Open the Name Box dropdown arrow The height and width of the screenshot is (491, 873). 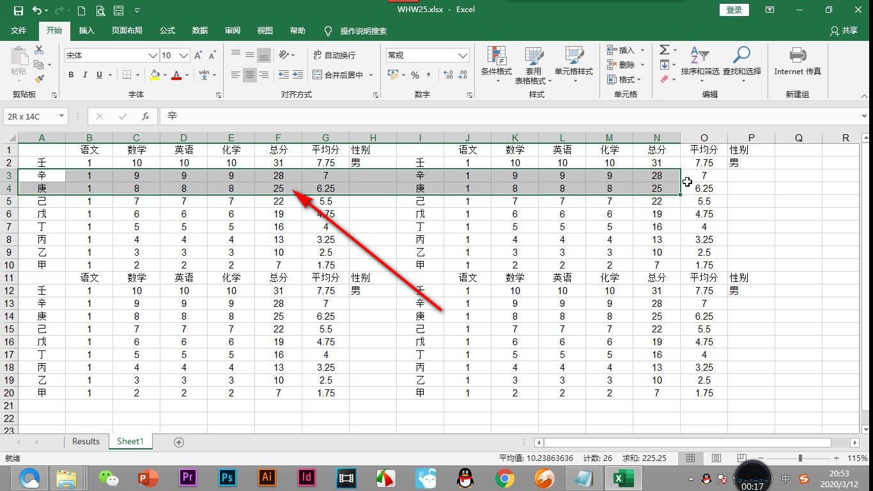click(x=61, y=116)
